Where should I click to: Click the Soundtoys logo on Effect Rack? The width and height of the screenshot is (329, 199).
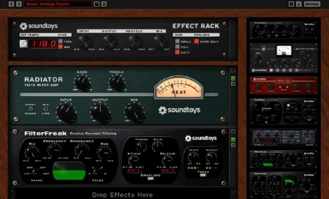point(39,26)
